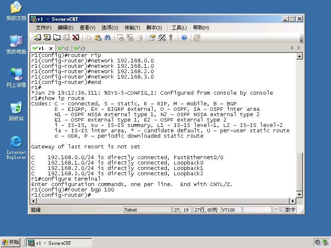Click the 大写 caps lock indicator
This screenshot has height=248, width=331.
click(278, 210)
